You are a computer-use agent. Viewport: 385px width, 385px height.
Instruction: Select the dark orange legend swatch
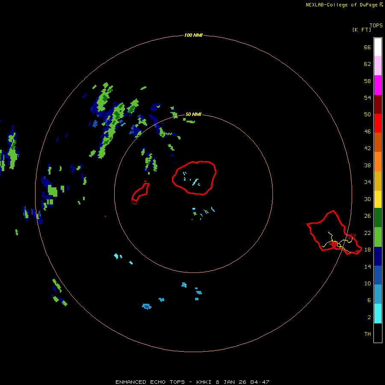[x=378, y=142]
